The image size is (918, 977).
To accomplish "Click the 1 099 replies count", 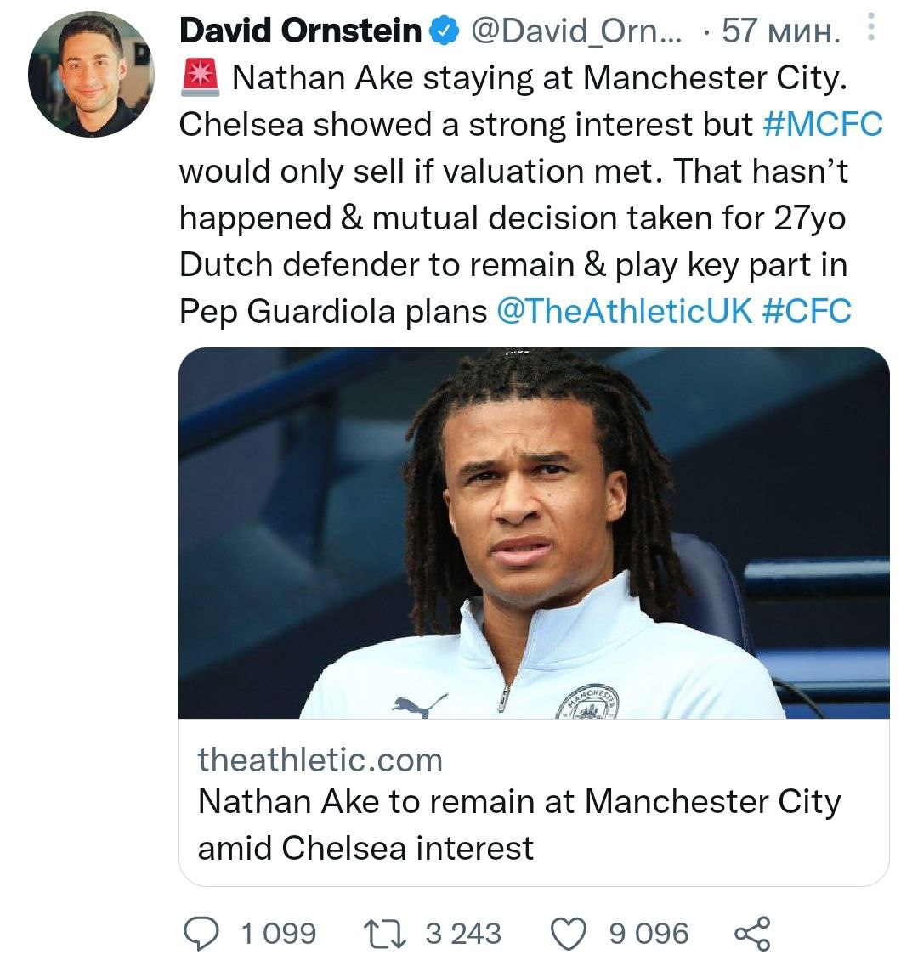I will [x=278, y=934].
